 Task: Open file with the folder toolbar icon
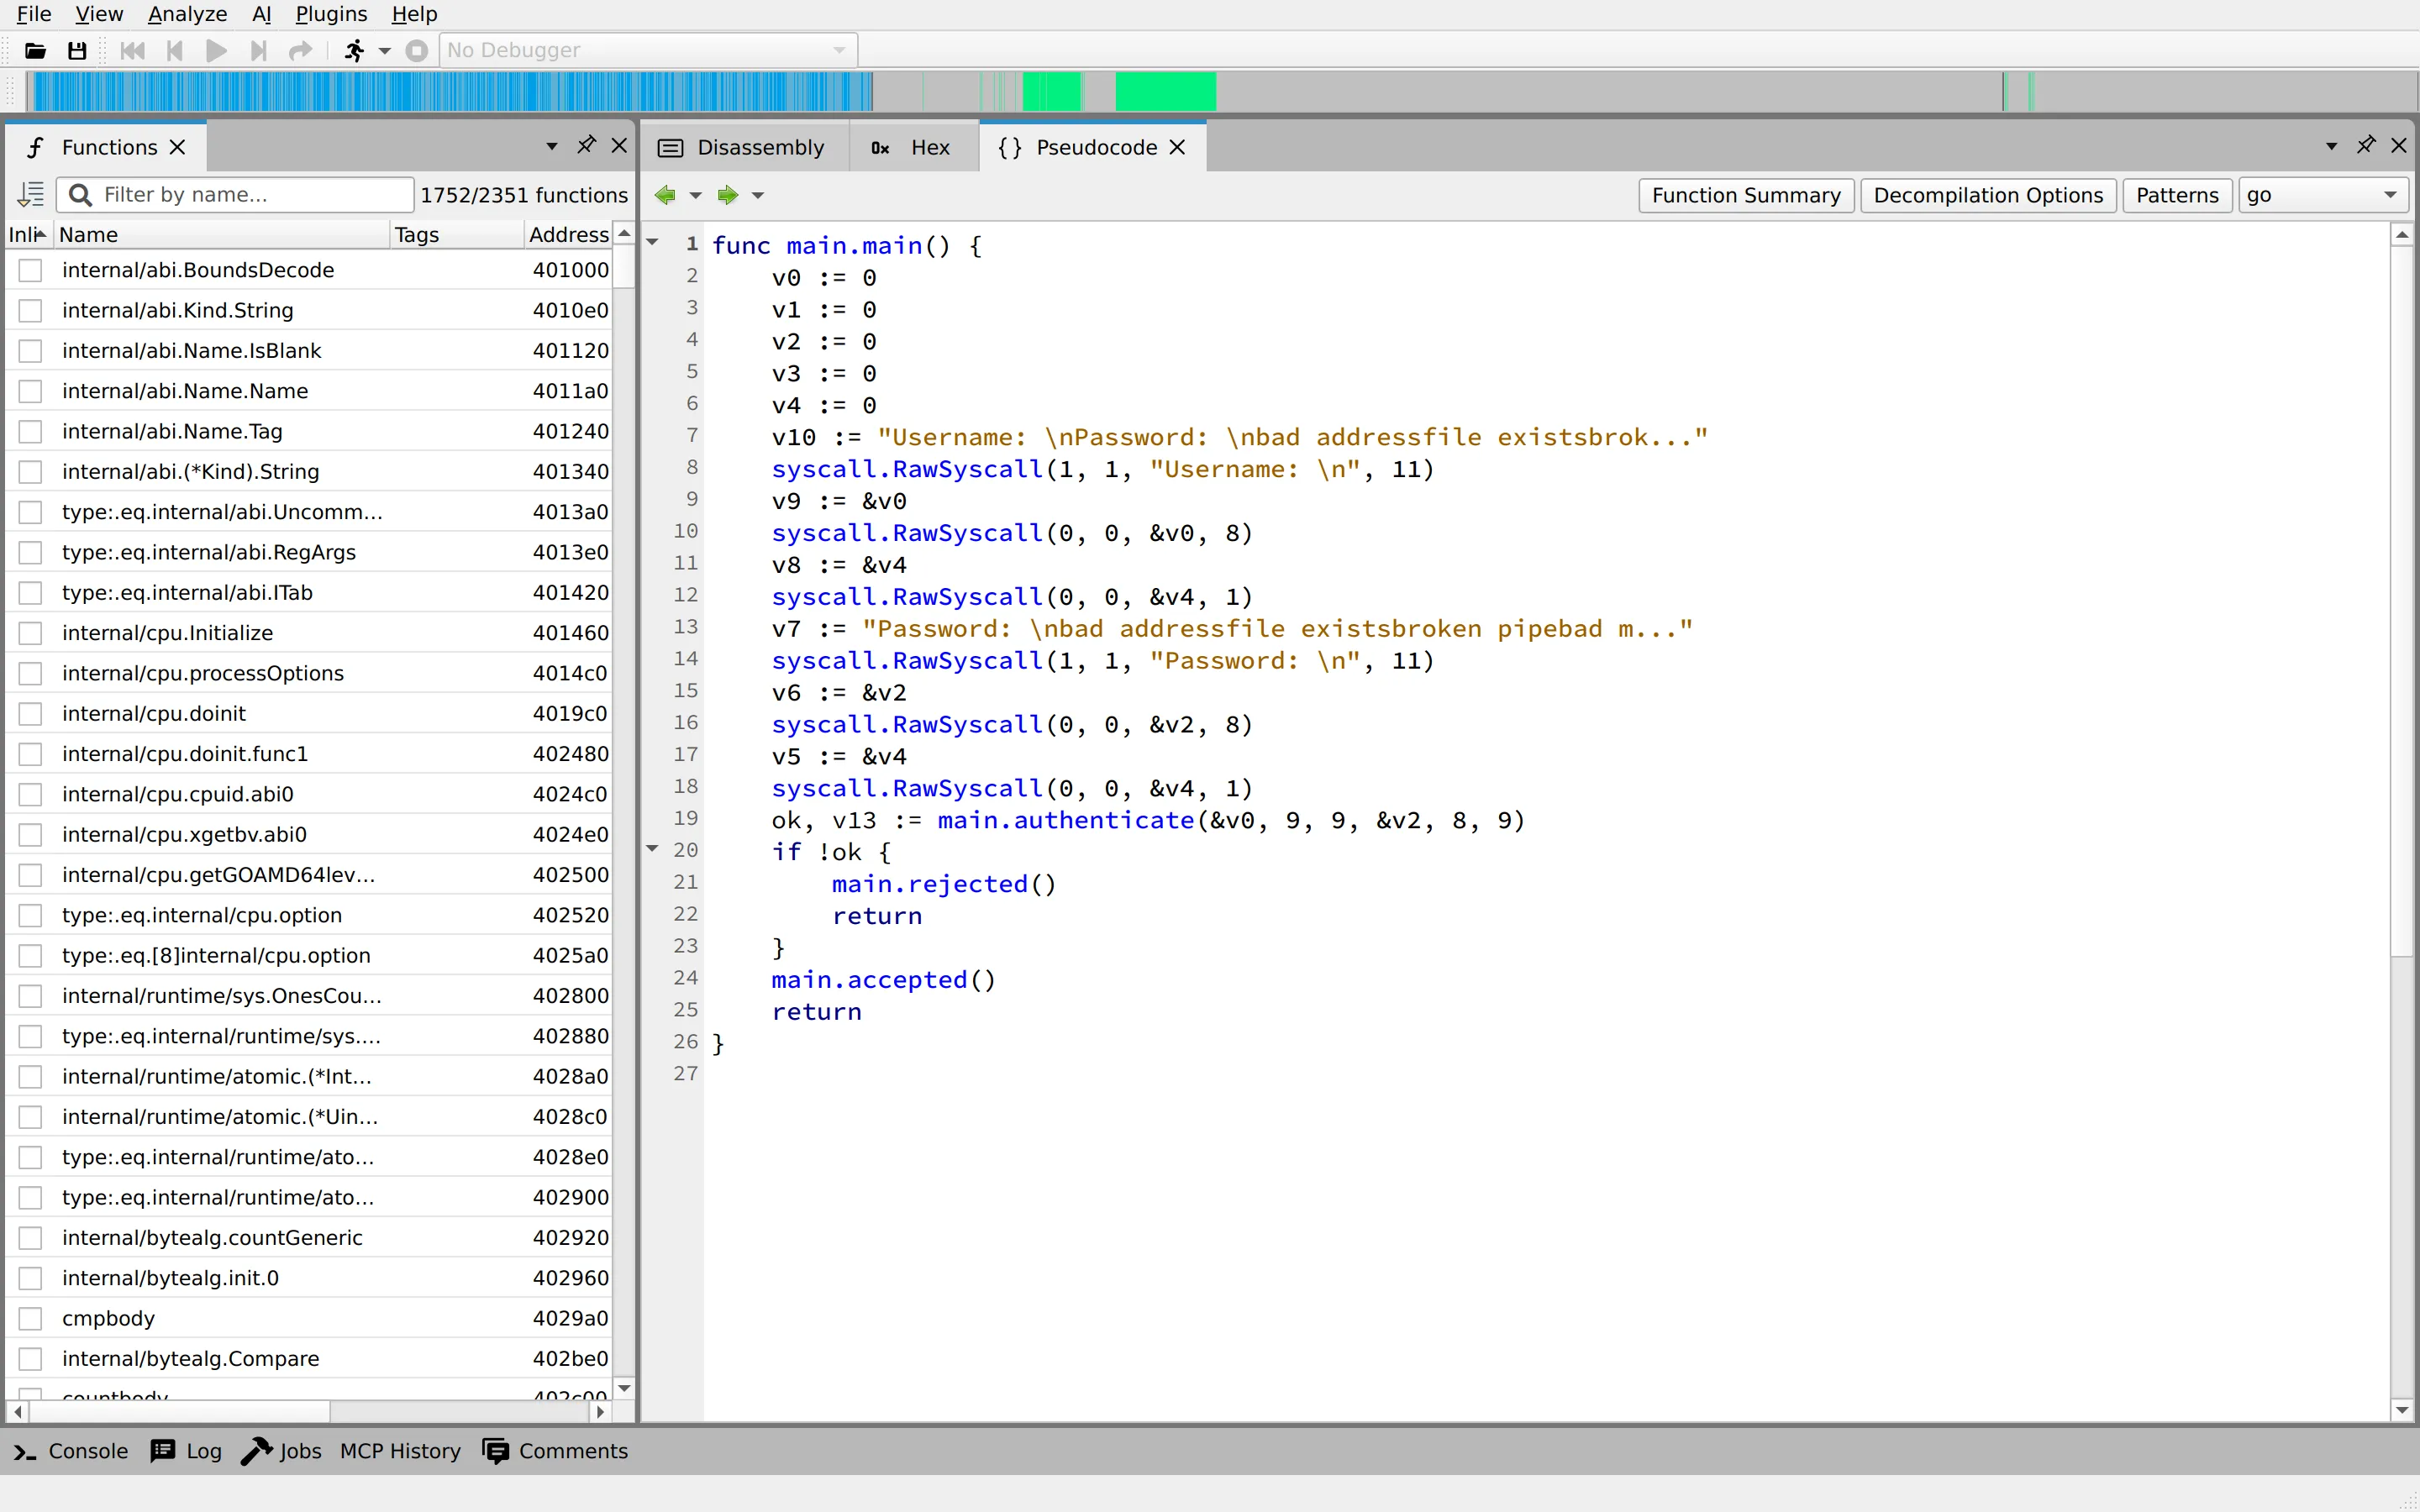click(x=36, y=50)
